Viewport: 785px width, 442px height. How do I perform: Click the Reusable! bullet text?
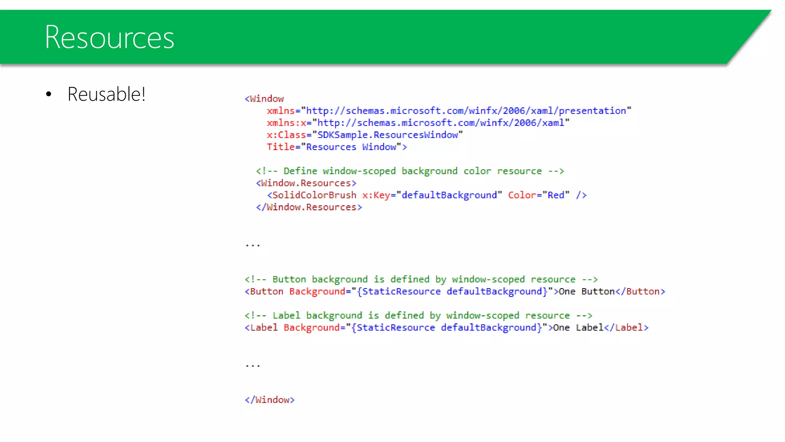[x=106, y=94]
